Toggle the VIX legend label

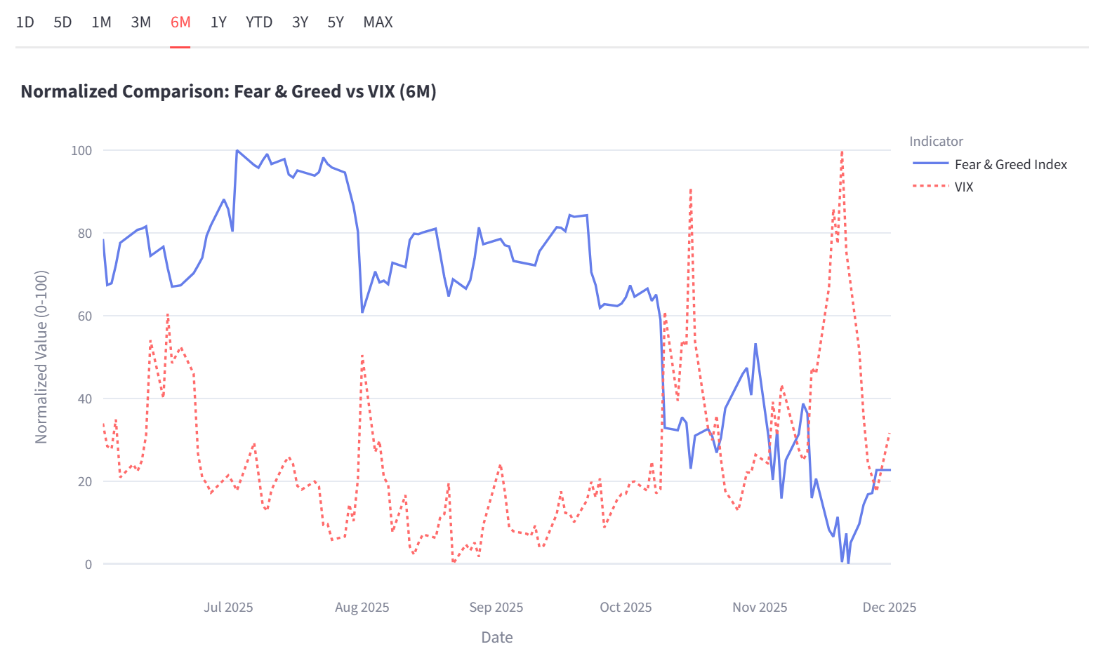964,187
